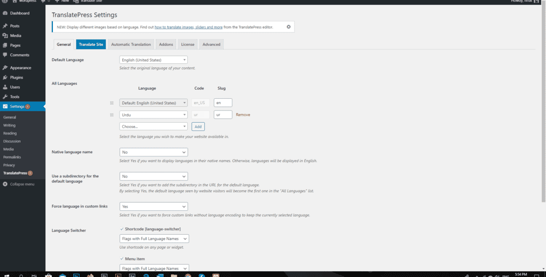Screen dimensions: 546x277
Task: Click the disabled code field 'en_US'
Action: (201, 103)
